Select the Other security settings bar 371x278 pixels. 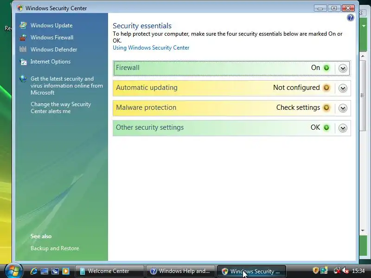pyautogui.click(x=231, y=128)
